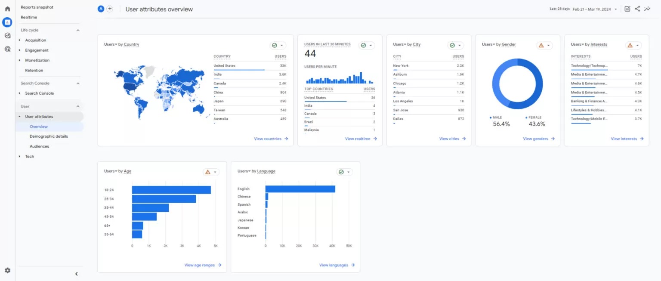Screen dimensions: 661x281
Task: Open Demographic details report
Action: click(x=49, y=136)
